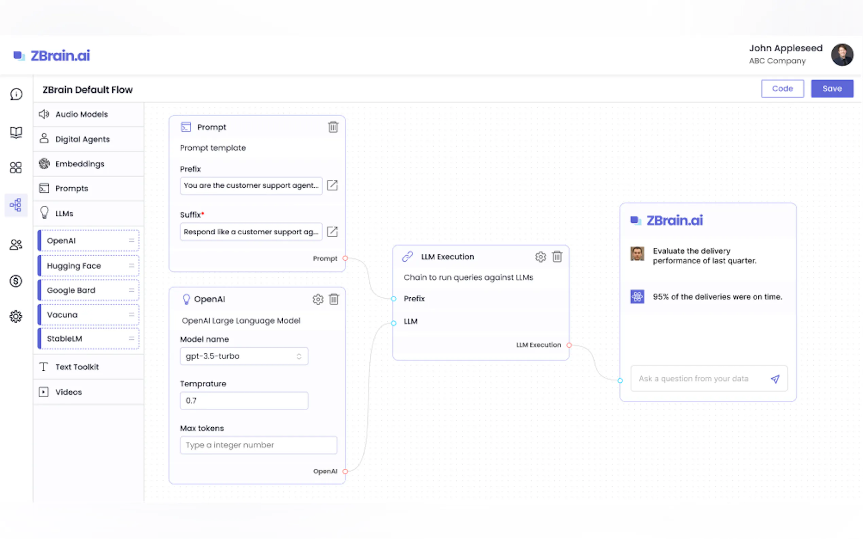Delete the Prompt node with trash icon
863x539 pixels.
point(333,127)
